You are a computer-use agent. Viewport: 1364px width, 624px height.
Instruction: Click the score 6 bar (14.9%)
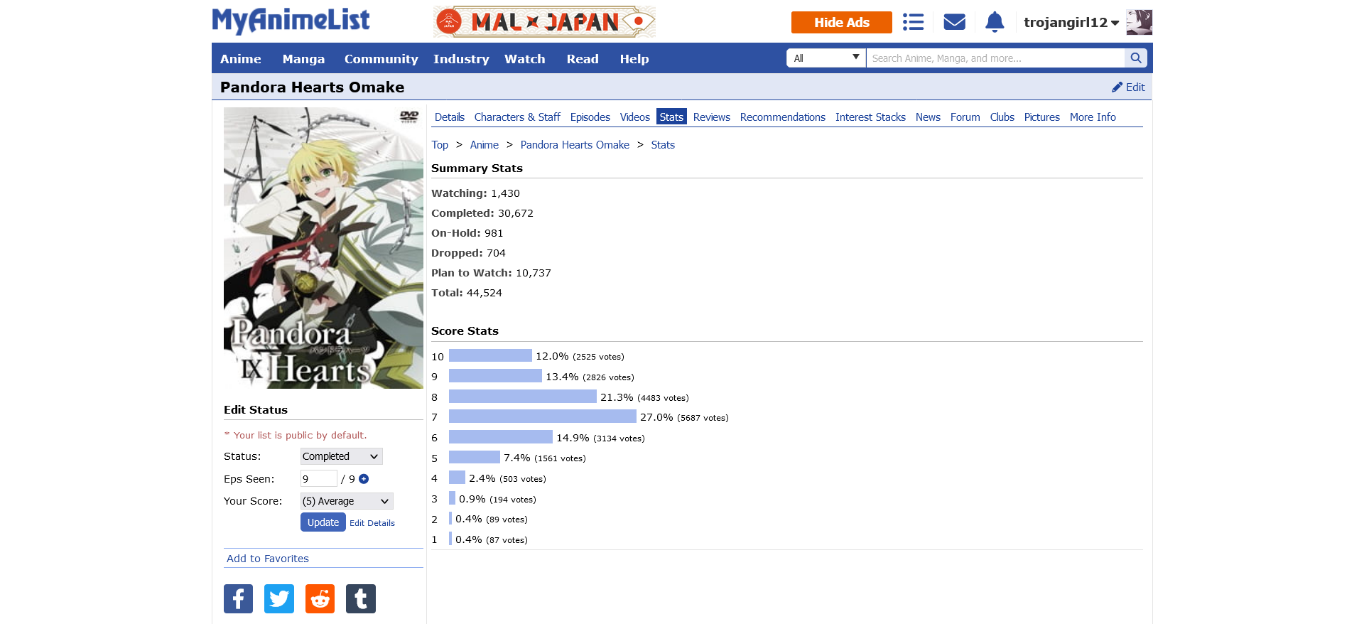pyautogui.click(x=501, y=437)
